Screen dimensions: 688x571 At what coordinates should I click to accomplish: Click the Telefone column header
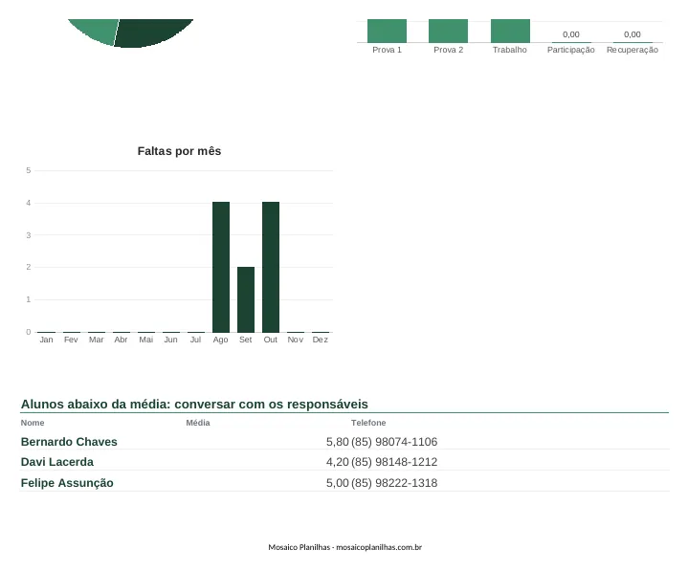pos(368,423)
